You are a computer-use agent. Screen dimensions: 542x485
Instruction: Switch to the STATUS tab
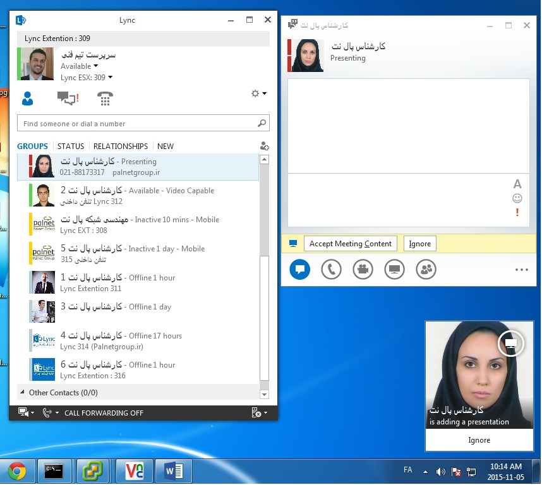point(71,146)
